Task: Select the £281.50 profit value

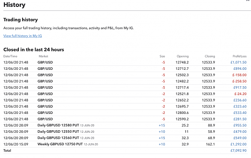Action: 240,119
